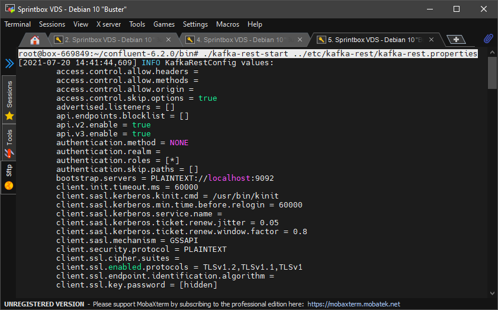Screen dimensions: 498x310
Task: Click the paperclip attach icon
Action: 488,39
